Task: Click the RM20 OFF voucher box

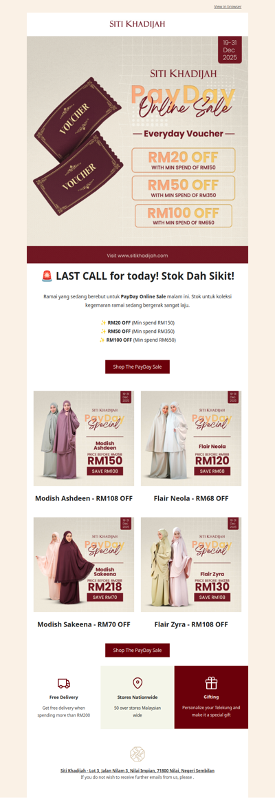Action: click(183, 160)
